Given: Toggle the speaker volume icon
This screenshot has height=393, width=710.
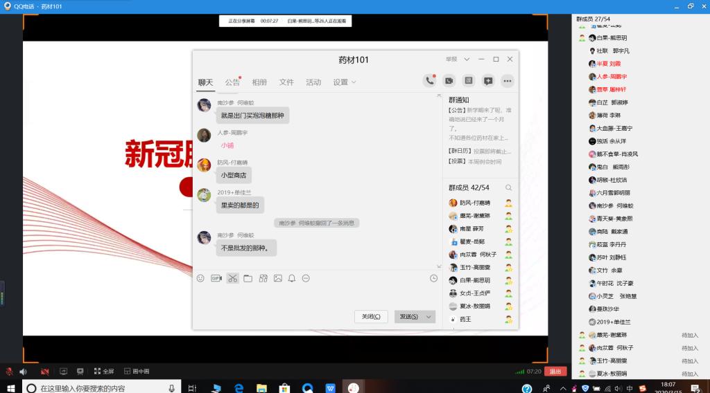Looking at the screenshot, I should pyautogui.click(x=23, y=372).
